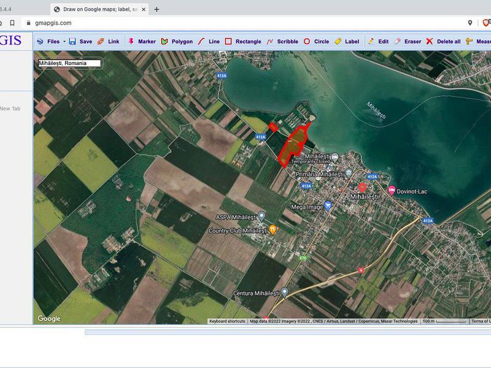491x368 pixels.
Task: Click the Mihăilești, Romania search field
Action: coord(69,63)
